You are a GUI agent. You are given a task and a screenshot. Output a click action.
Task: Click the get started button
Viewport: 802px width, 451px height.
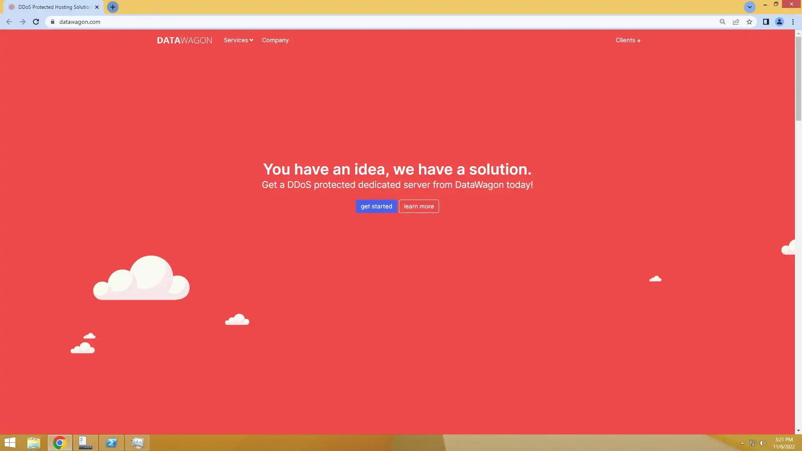coord(376,206)
